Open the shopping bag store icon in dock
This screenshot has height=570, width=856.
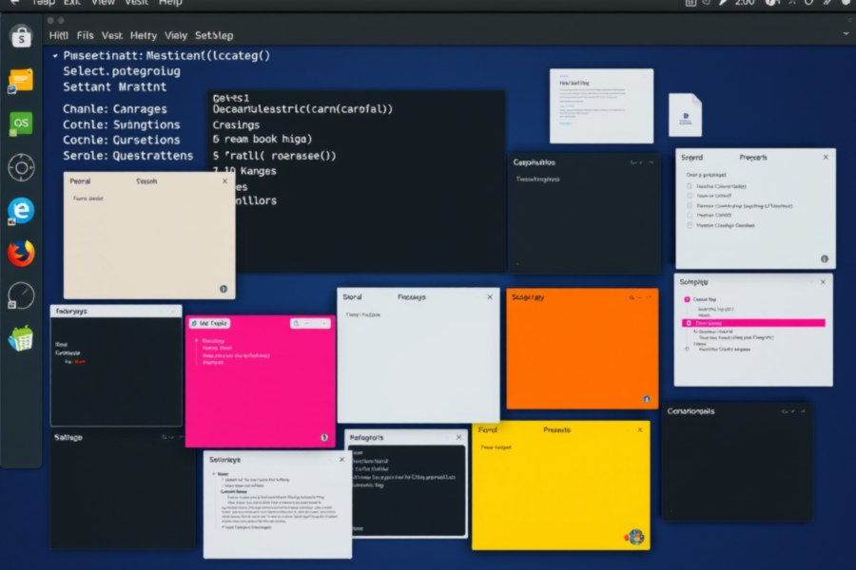pyautogui.click(x=21, y=37)
